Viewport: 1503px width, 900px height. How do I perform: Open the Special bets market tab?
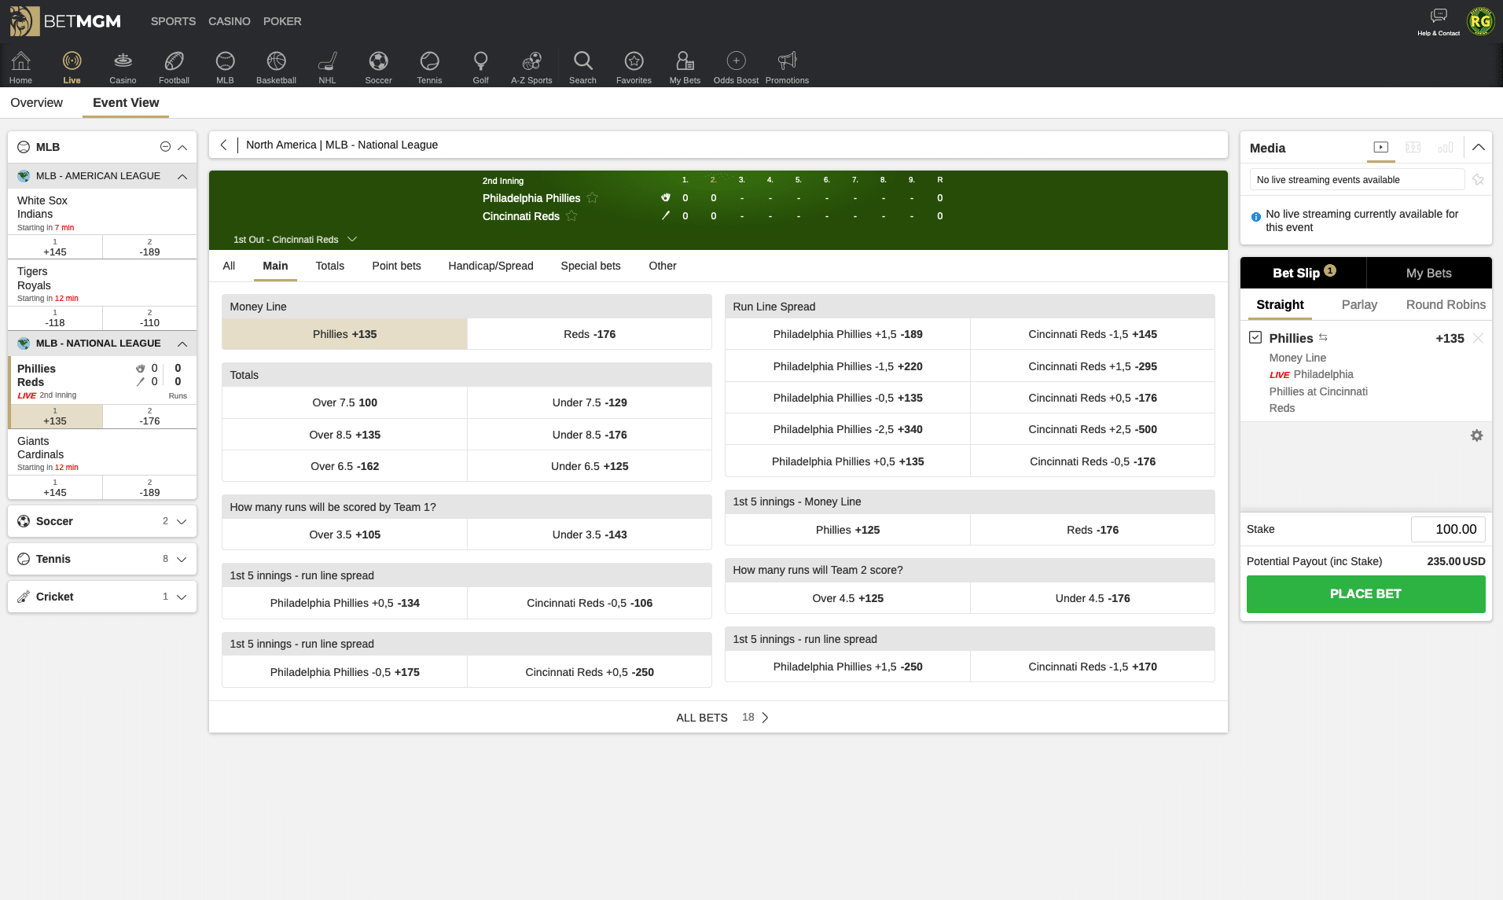pos(590,266)
